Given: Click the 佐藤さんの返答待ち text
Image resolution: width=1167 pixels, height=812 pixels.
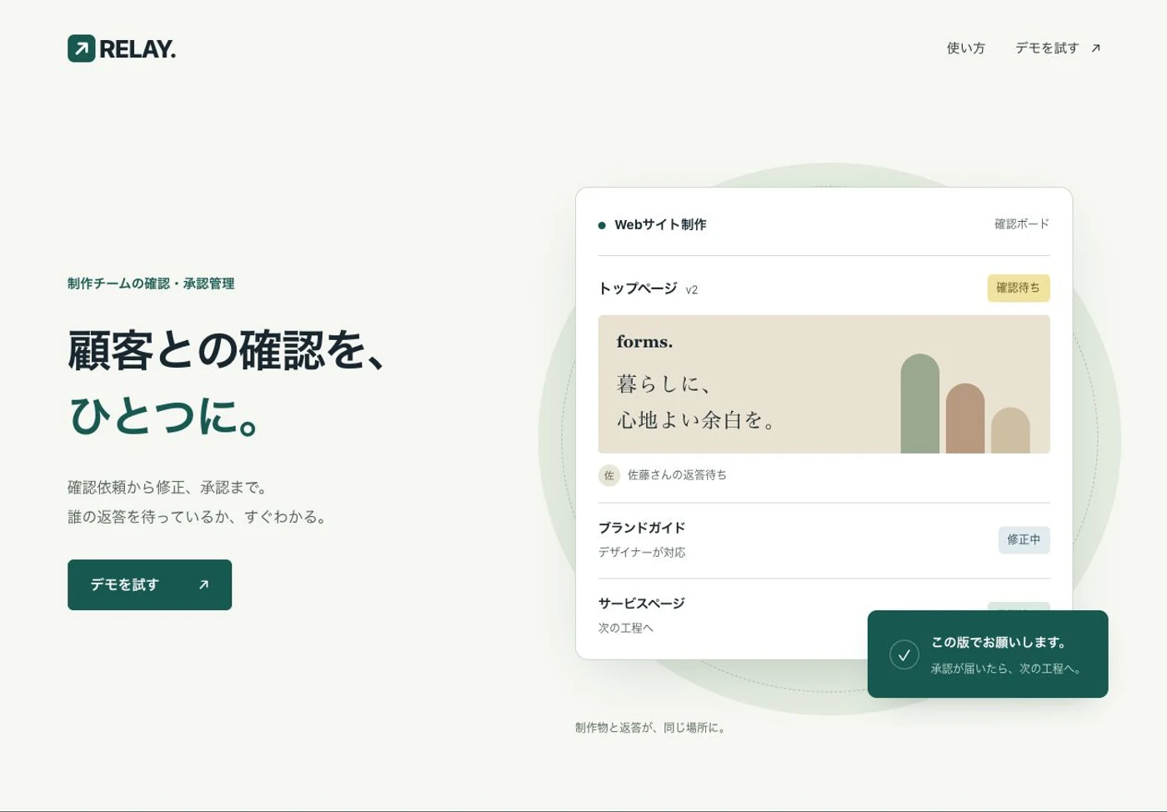Looking at the screenshot, I should [677, 475].
